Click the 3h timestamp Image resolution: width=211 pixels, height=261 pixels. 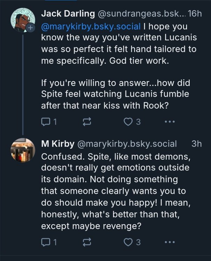coord(197,144)
